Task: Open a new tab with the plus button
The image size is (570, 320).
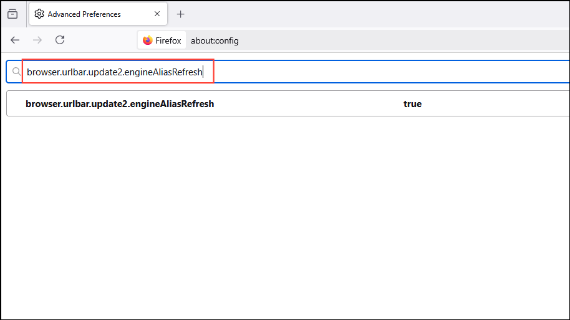Action: (x=181, y=14)
